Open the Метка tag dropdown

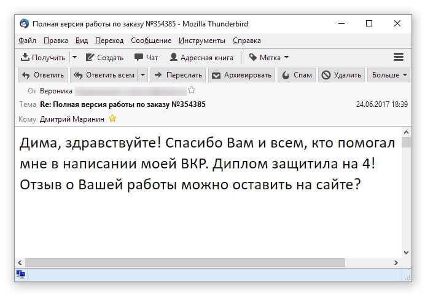[x=268, y=58]
